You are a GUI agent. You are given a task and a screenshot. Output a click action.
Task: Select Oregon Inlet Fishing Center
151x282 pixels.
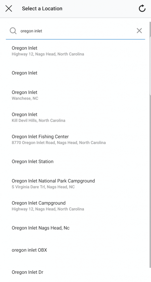point(75,139)
